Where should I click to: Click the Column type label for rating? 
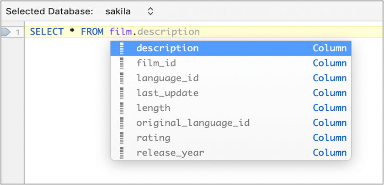click(x=330, y=138)
